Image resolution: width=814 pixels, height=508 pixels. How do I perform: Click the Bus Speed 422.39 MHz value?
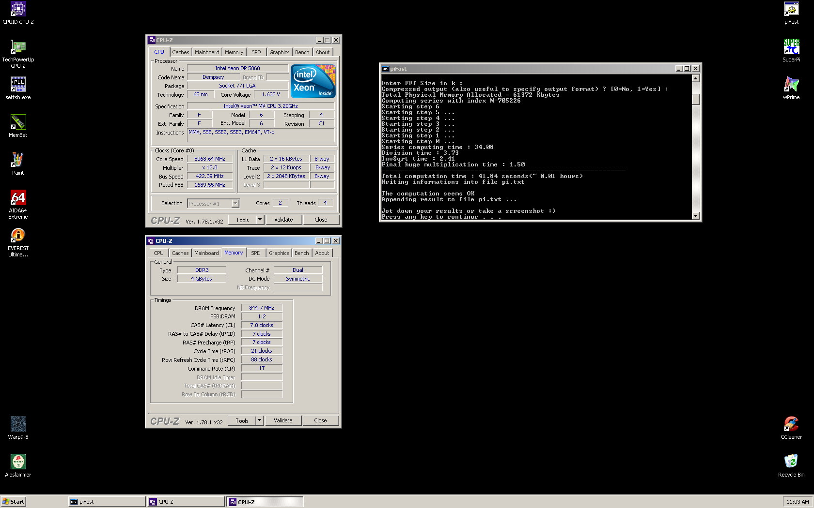click(210, 176)
